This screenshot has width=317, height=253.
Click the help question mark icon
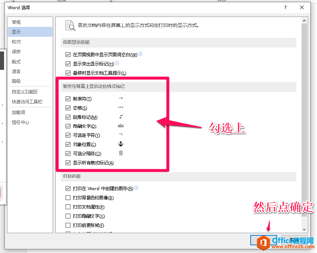click(285, 7)
